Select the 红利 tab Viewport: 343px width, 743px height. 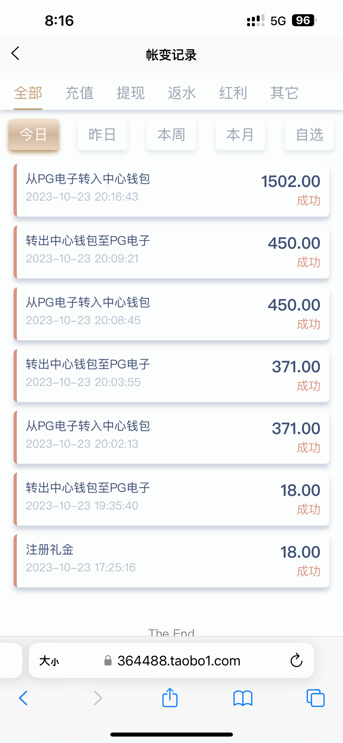tap(233, 93)
